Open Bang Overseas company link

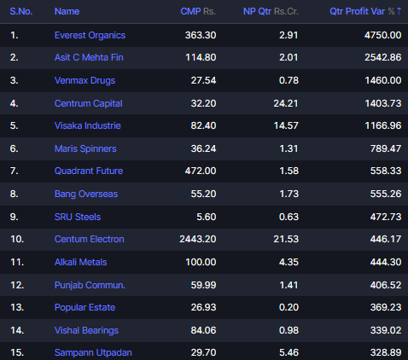tap(86, 194)
